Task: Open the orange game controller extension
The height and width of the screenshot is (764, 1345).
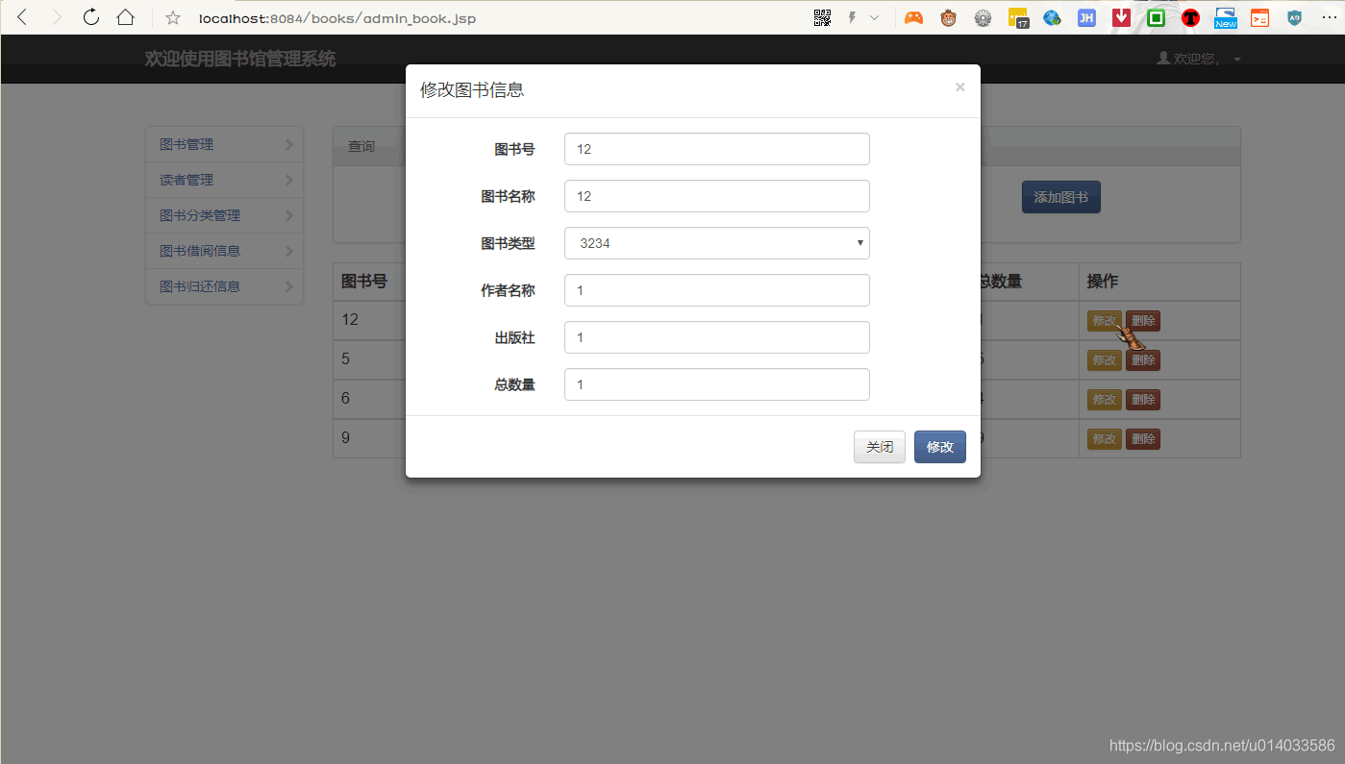Action: (913, 17)
